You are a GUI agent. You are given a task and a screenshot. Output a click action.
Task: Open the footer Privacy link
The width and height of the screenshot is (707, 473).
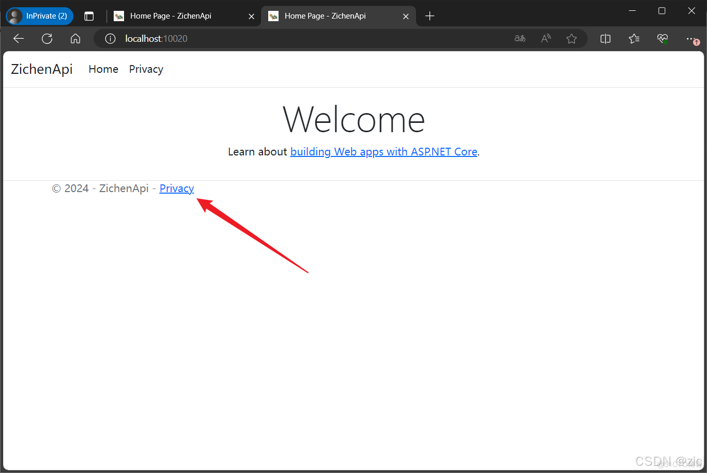(x=177, y=188)
